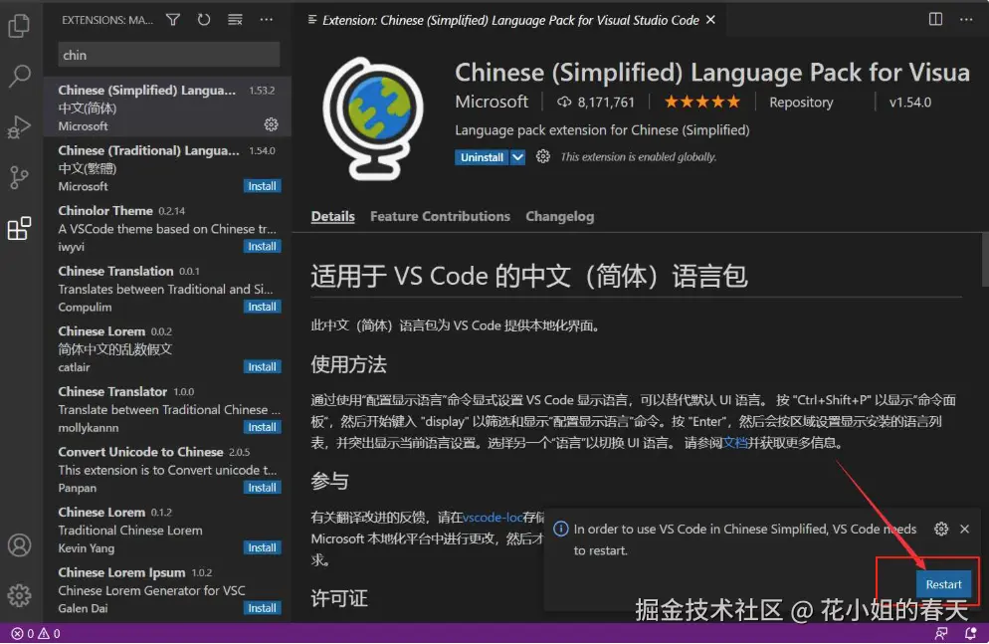Open the Explorer view in activity bar
989x644 pixels.
(19, 26)
